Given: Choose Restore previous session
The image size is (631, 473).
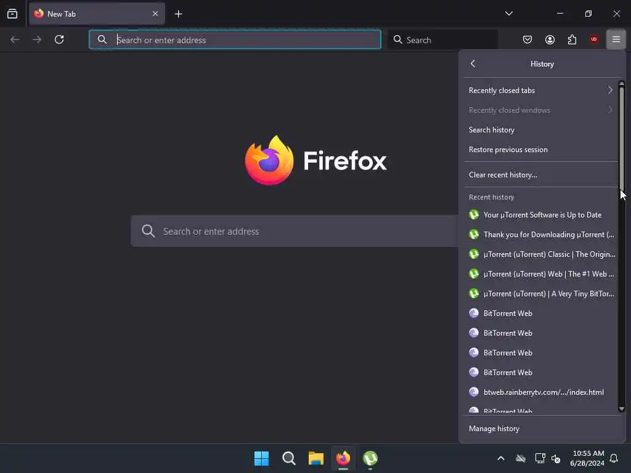Looking at the screenshot, I should pos(541,149).
